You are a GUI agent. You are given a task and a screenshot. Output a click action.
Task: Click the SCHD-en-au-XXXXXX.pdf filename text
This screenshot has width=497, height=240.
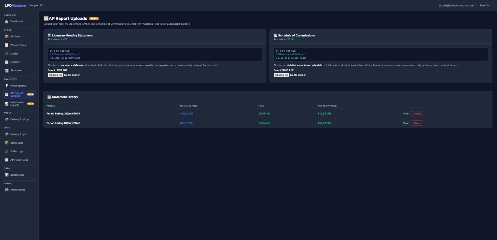pyautogui.click(x=291, y=54)
